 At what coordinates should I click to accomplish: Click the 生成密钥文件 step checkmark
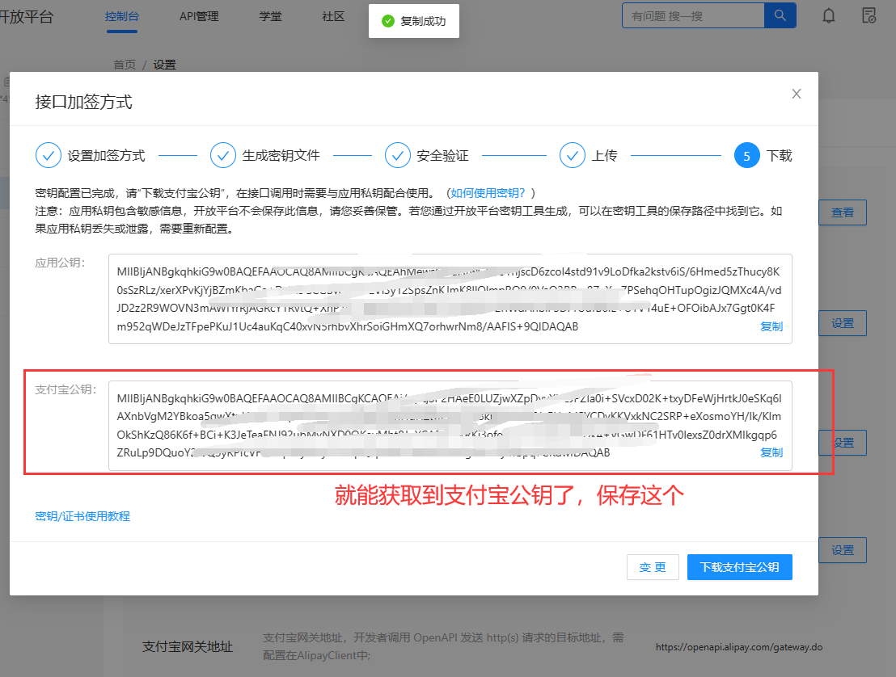(222, 155)
